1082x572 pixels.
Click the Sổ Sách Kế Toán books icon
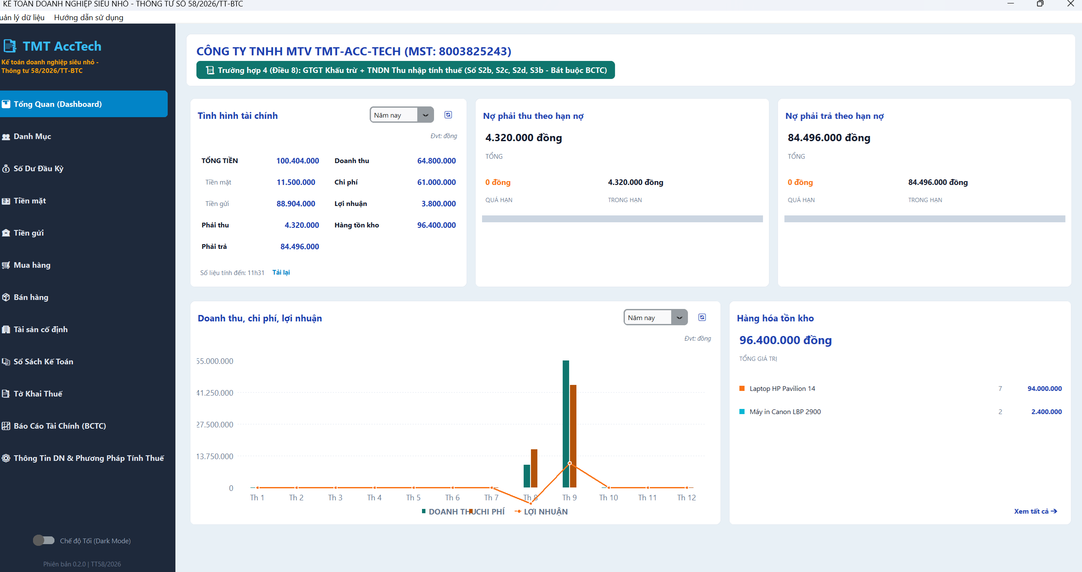(x=6, y=362)
